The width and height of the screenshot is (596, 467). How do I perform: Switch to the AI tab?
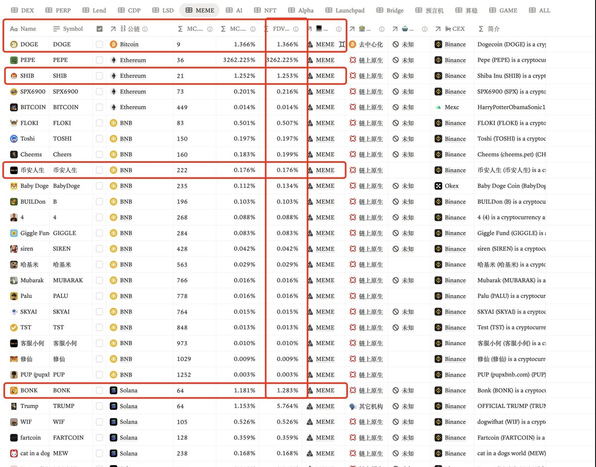[x=234, y=10]
